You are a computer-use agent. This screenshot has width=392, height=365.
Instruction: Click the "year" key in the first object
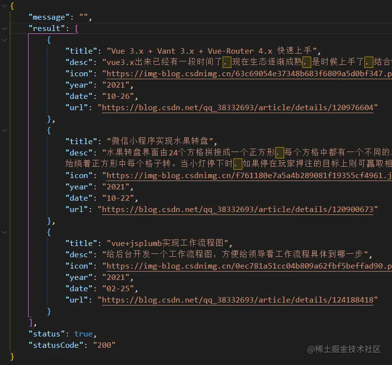79,85
